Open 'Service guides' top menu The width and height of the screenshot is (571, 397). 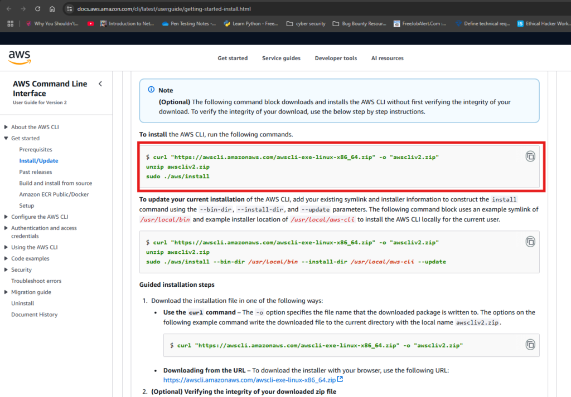tap(281, 58)
